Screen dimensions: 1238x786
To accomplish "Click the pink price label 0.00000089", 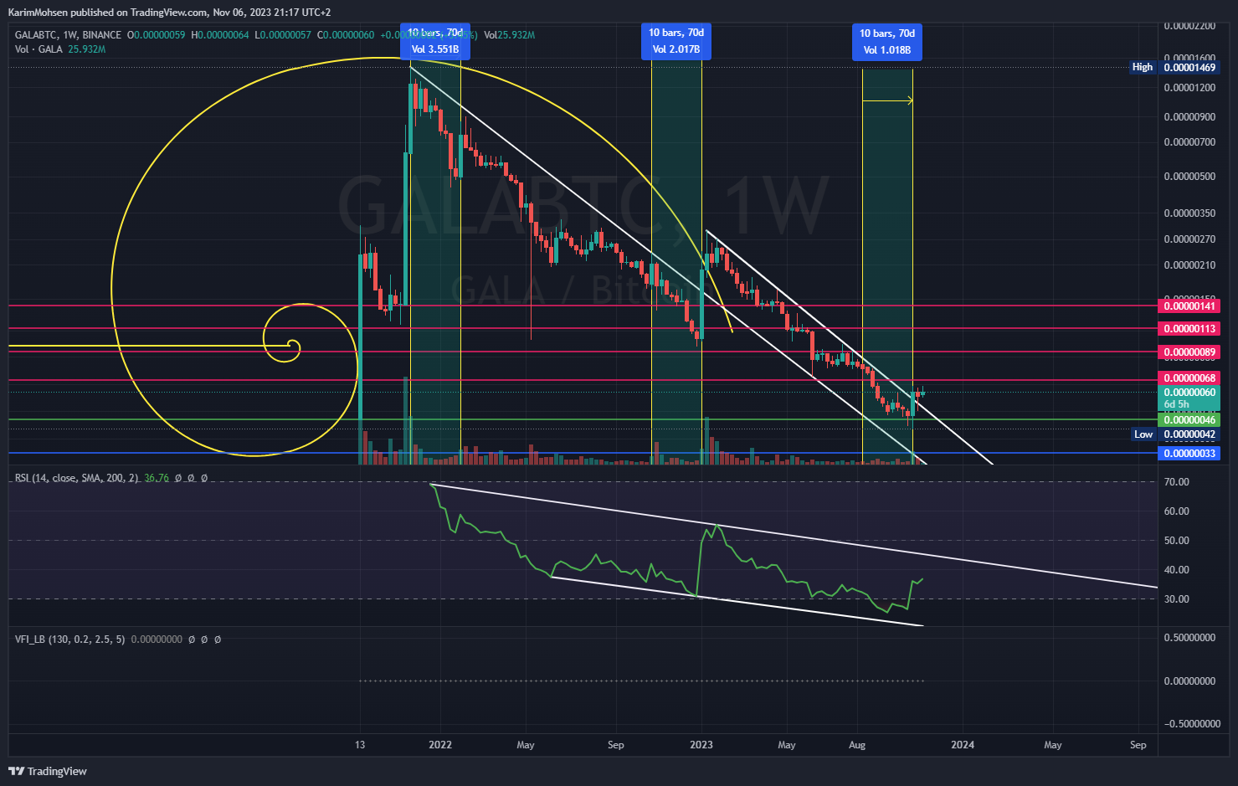I will (1189, 352).
